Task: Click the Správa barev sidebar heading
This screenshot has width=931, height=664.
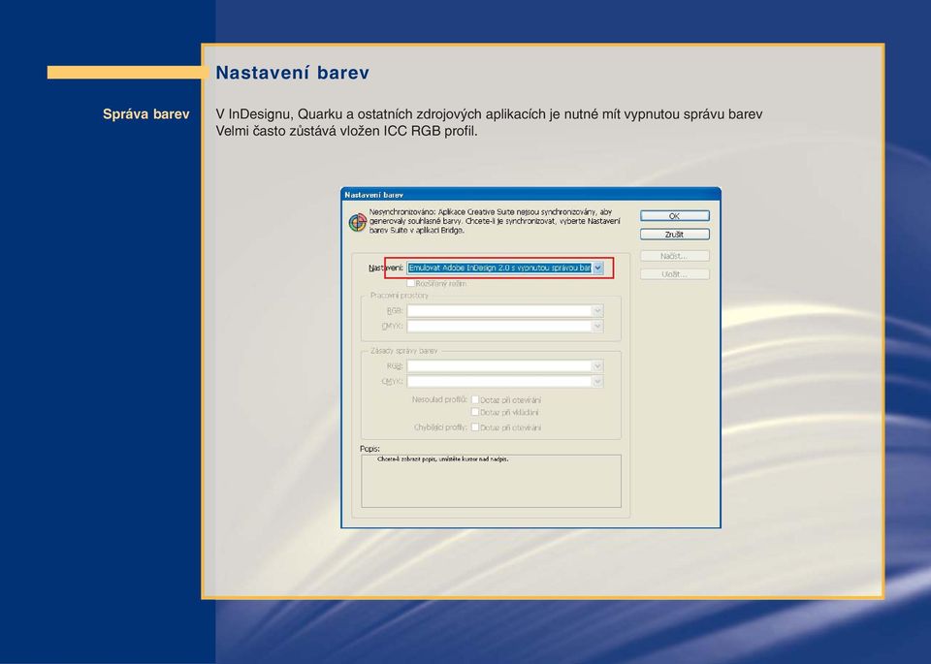Action: [146, 114]
